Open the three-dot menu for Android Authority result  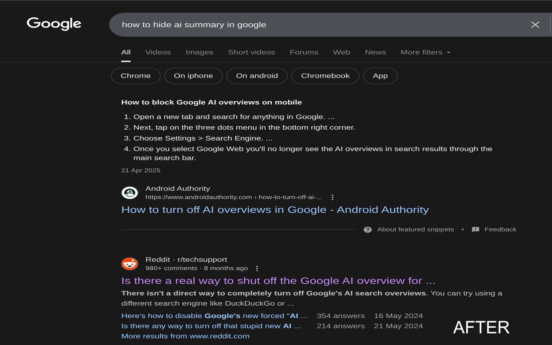coord(332,197)
